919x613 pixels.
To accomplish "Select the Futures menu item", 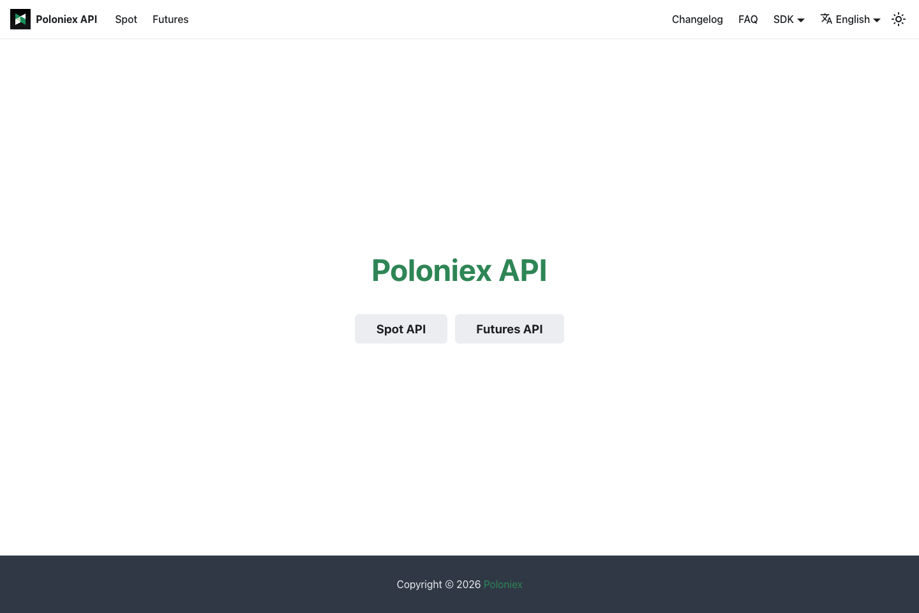I will click(x=170, y=19).
